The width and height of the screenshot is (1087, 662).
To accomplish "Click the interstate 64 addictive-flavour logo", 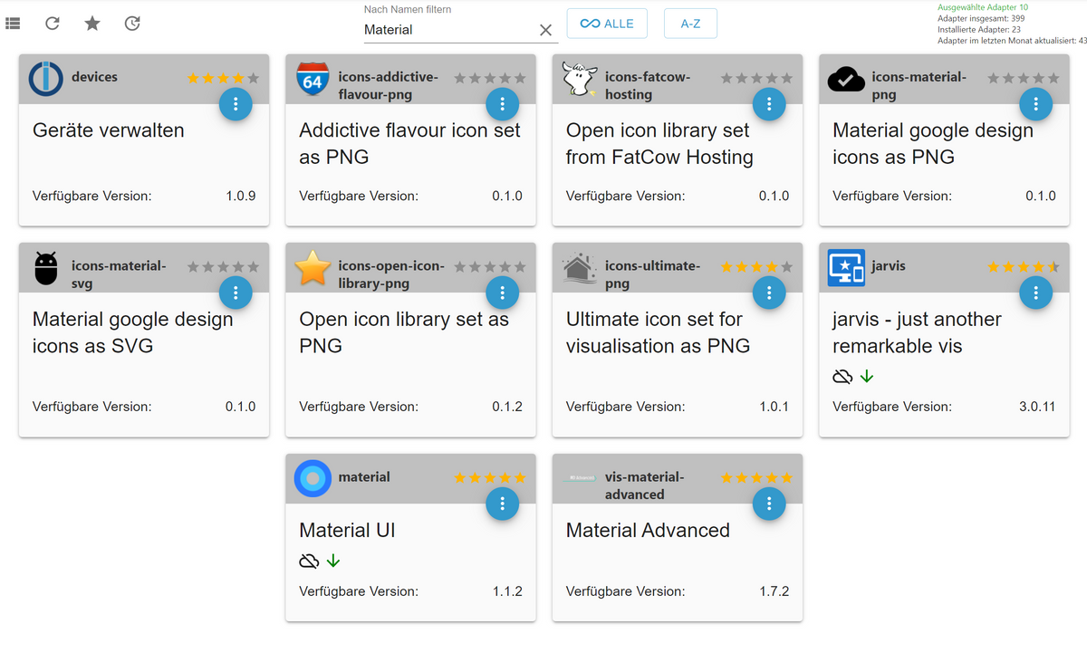I will tap(313, 80).
